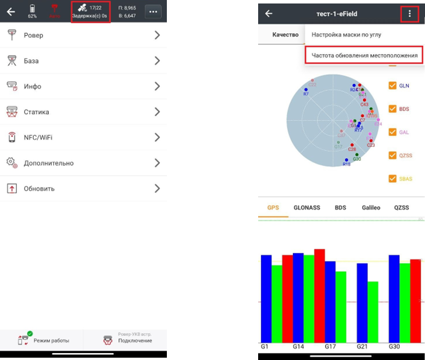Tap the Обновить upload arrow icon

point(12,188)
